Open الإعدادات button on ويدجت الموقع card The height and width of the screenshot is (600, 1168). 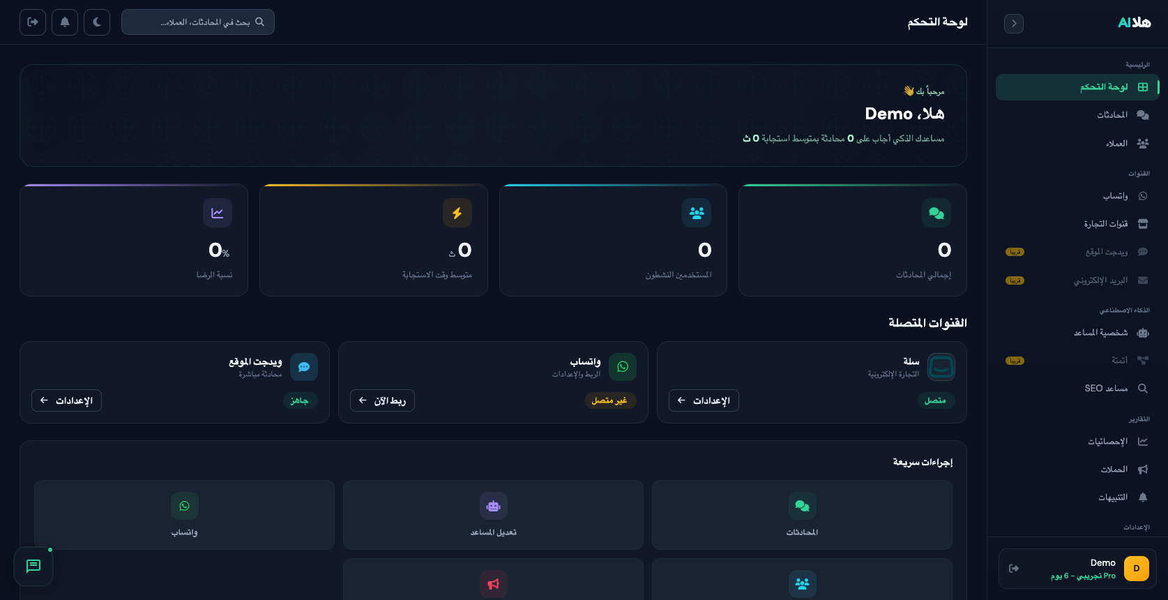(66, 400)
